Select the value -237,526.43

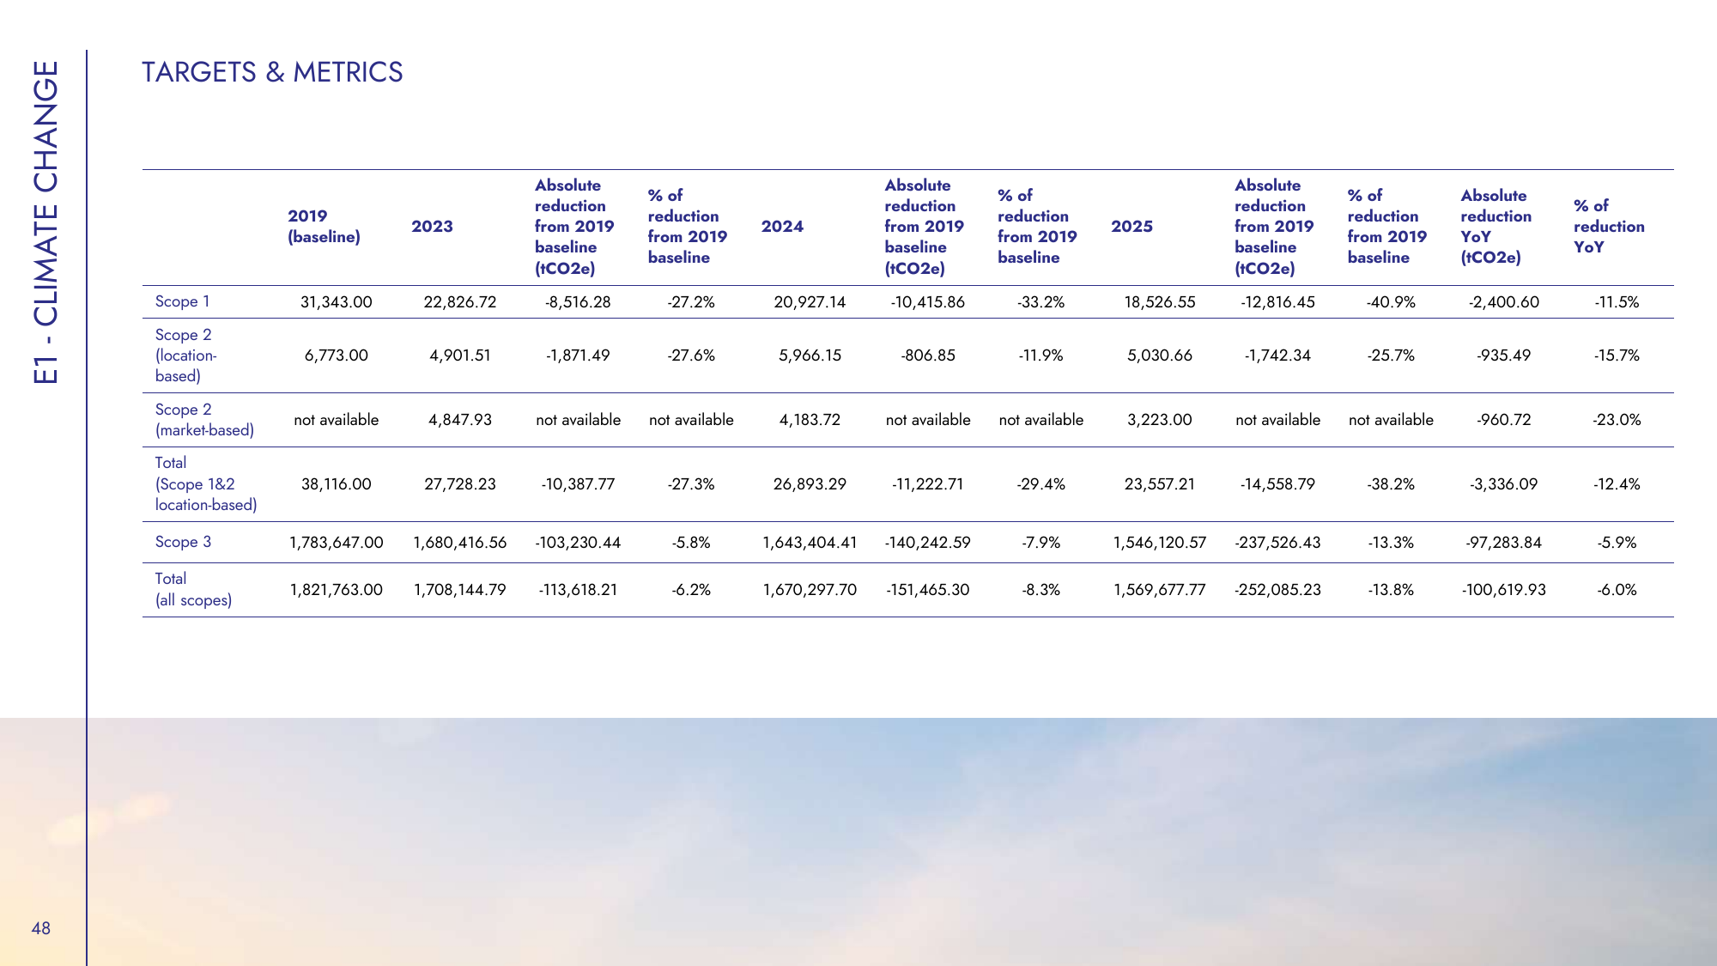click(x=1277, y=543)
